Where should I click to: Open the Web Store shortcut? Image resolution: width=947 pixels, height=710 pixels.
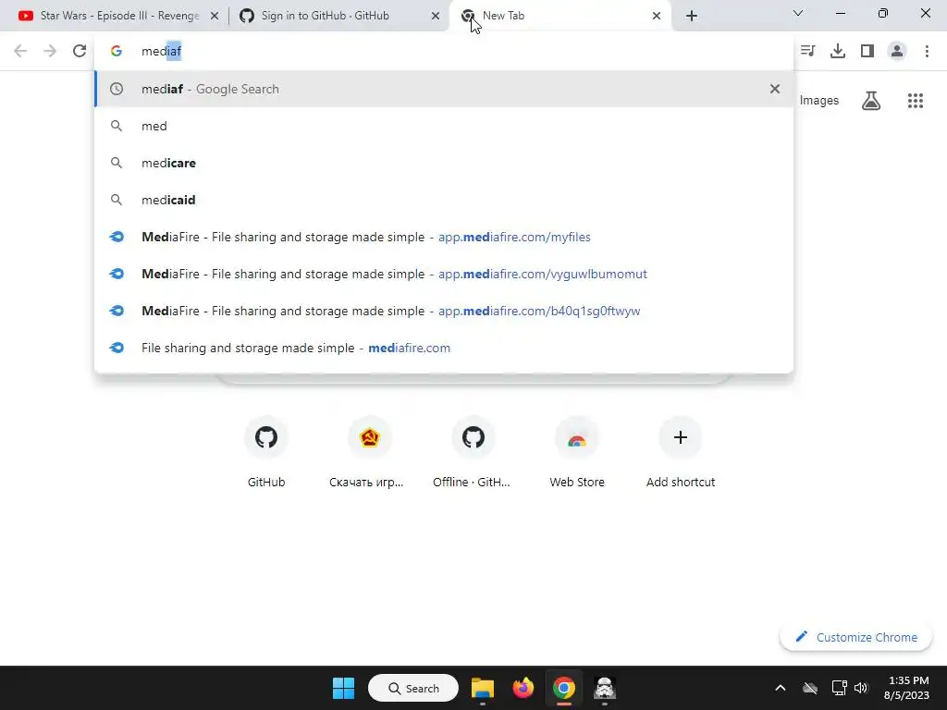tap(577, 451)
